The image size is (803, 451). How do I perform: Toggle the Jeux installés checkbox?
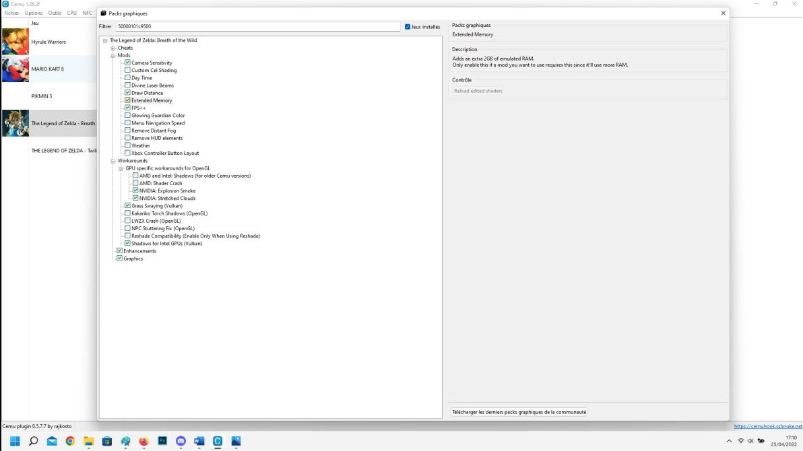pos(408,27)
